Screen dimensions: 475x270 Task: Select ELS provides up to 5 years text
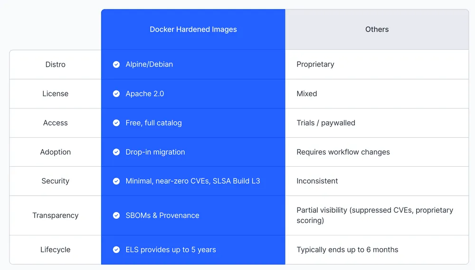(x=171, y=250)
